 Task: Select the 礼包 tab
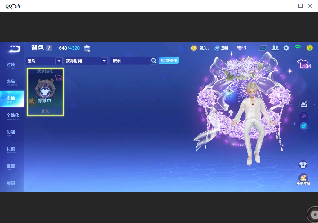pyautogui.click(x=11, y=150)
